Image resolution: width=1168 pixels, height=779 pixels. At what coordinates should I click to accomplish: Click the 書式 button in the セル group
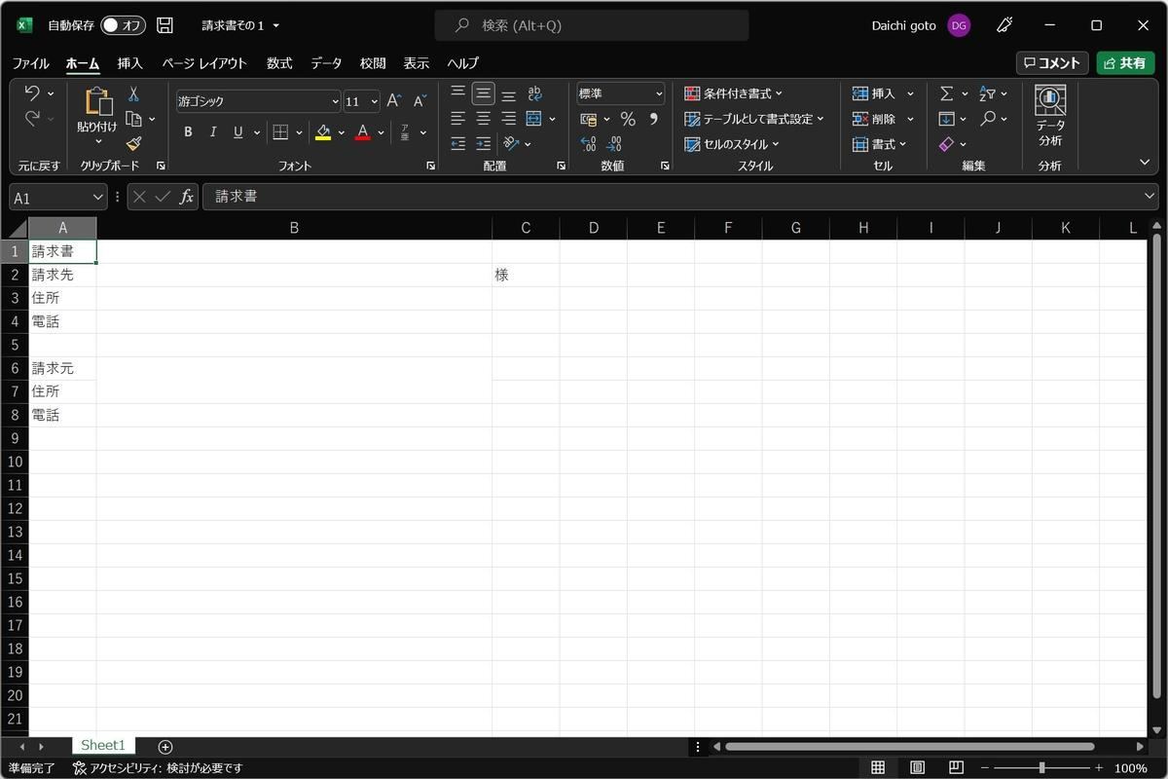click(880, 144)
